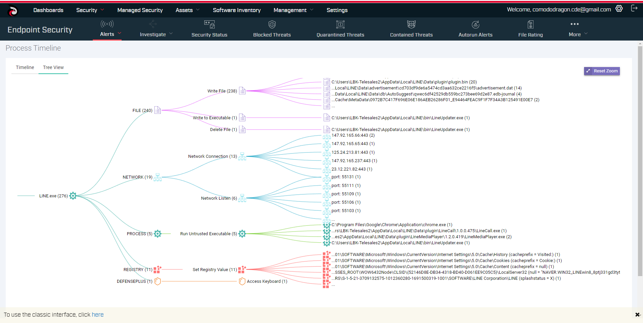Follow the classic interface here link
Viewport: 643px width, 323px height.
pyautogui.click(x=97, y=315)
